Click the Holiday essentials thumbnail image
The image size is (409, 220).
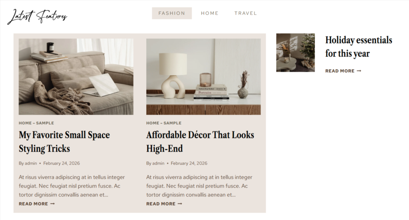point(296,53)
